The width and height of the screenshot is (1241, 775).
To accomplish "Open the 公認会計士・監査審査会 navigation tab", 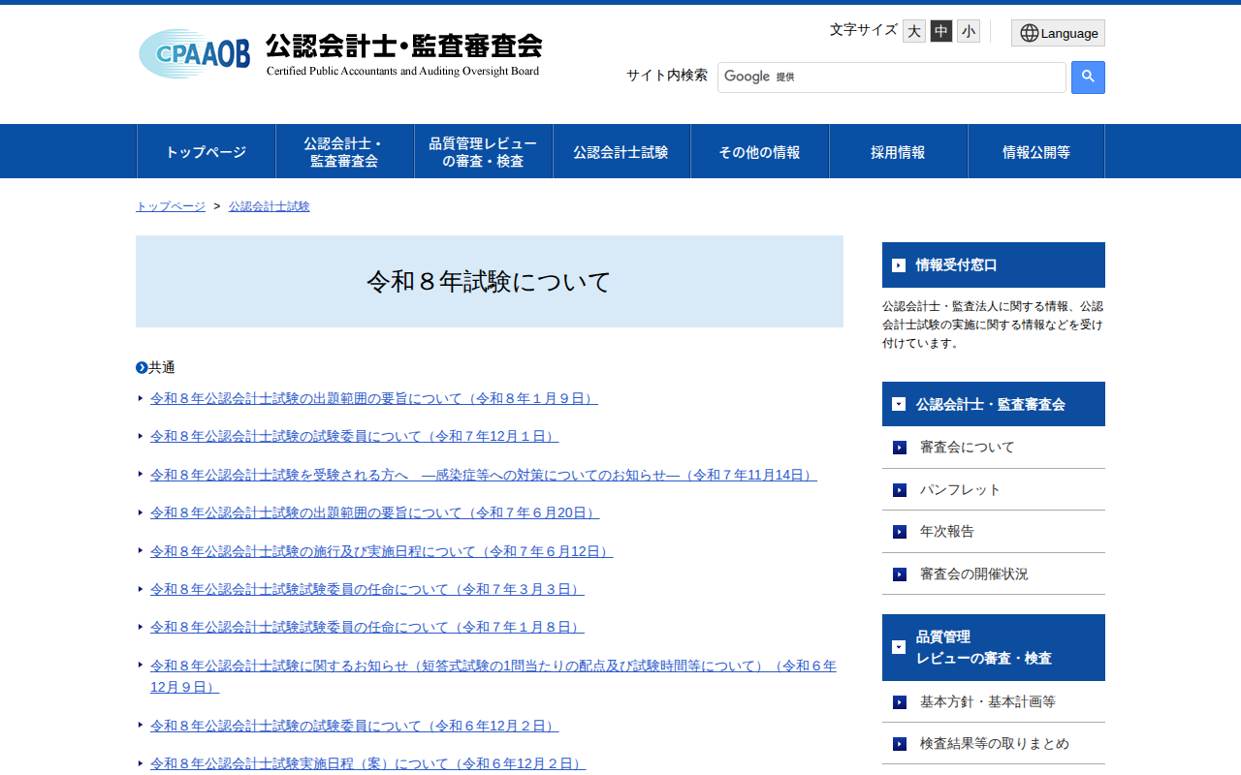I will pyautogui.click(x=344, y=151).
